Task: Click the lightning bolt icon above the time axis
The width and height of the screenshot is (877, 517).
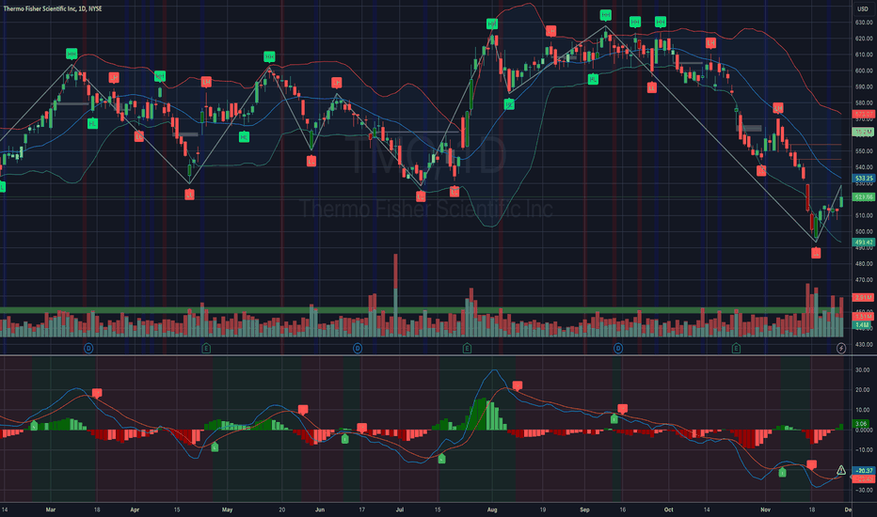Action: point(840,348)
